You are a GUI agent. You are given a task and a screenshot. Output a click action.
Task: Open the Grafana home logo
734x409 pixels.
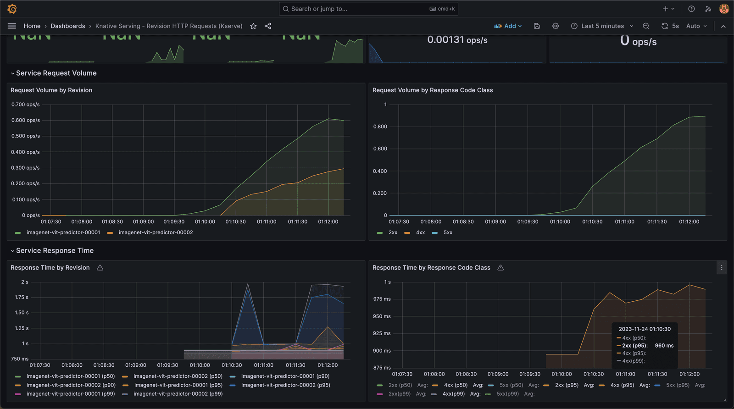pos(12,9)
